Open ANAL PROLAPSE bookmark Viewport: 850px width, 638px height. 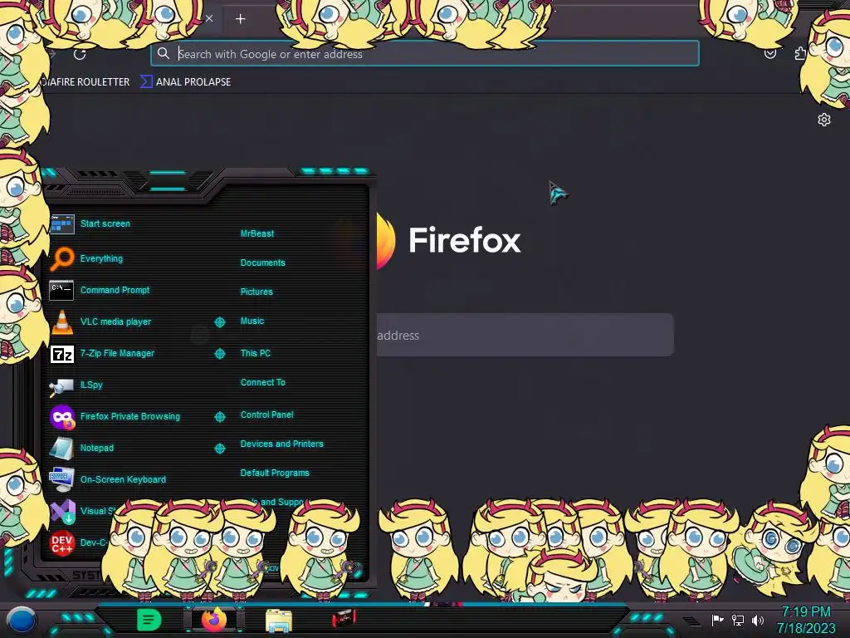click(186, 82)
